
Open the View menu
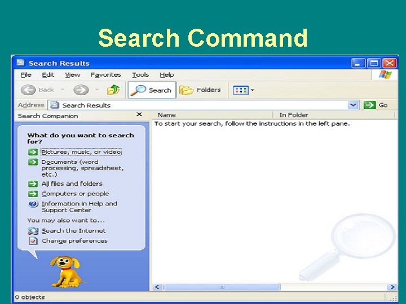tap(73, 75)
